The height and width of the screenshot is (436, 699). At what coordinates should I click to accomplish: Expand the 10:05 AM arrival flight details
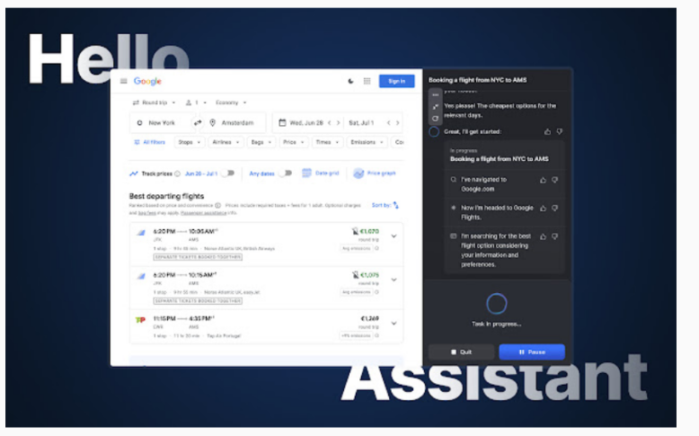[x=394, y=236]
